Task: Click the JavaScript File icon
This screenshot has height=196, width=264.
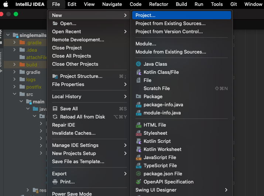Action: tap(138, 158)
